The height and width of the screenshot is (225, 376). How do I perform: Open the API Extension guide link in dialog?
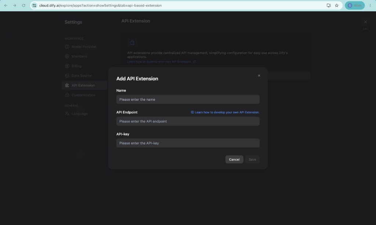click(x=227, y=112)
